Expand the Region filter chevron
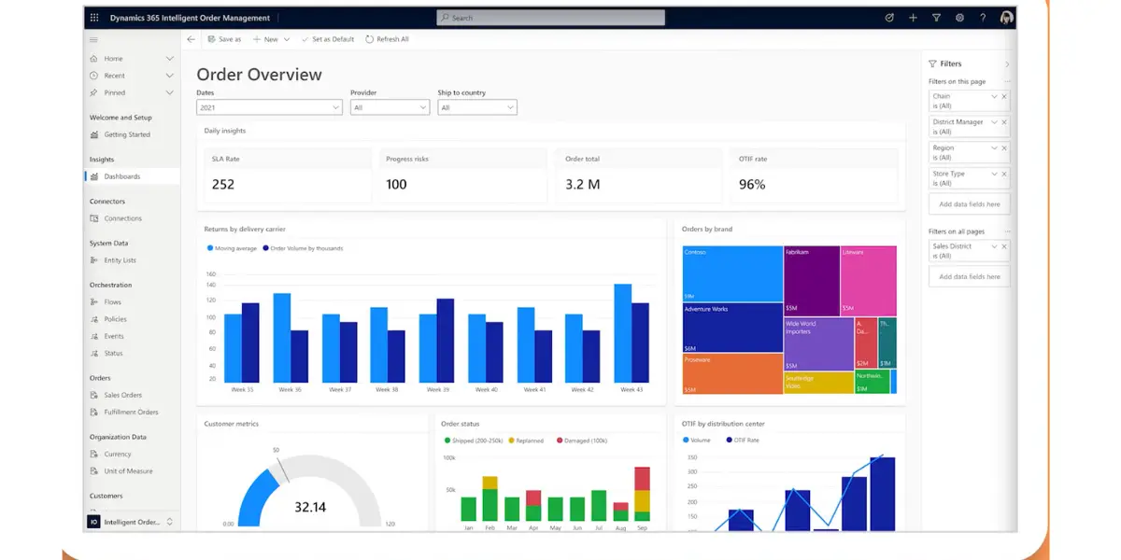 994,147
